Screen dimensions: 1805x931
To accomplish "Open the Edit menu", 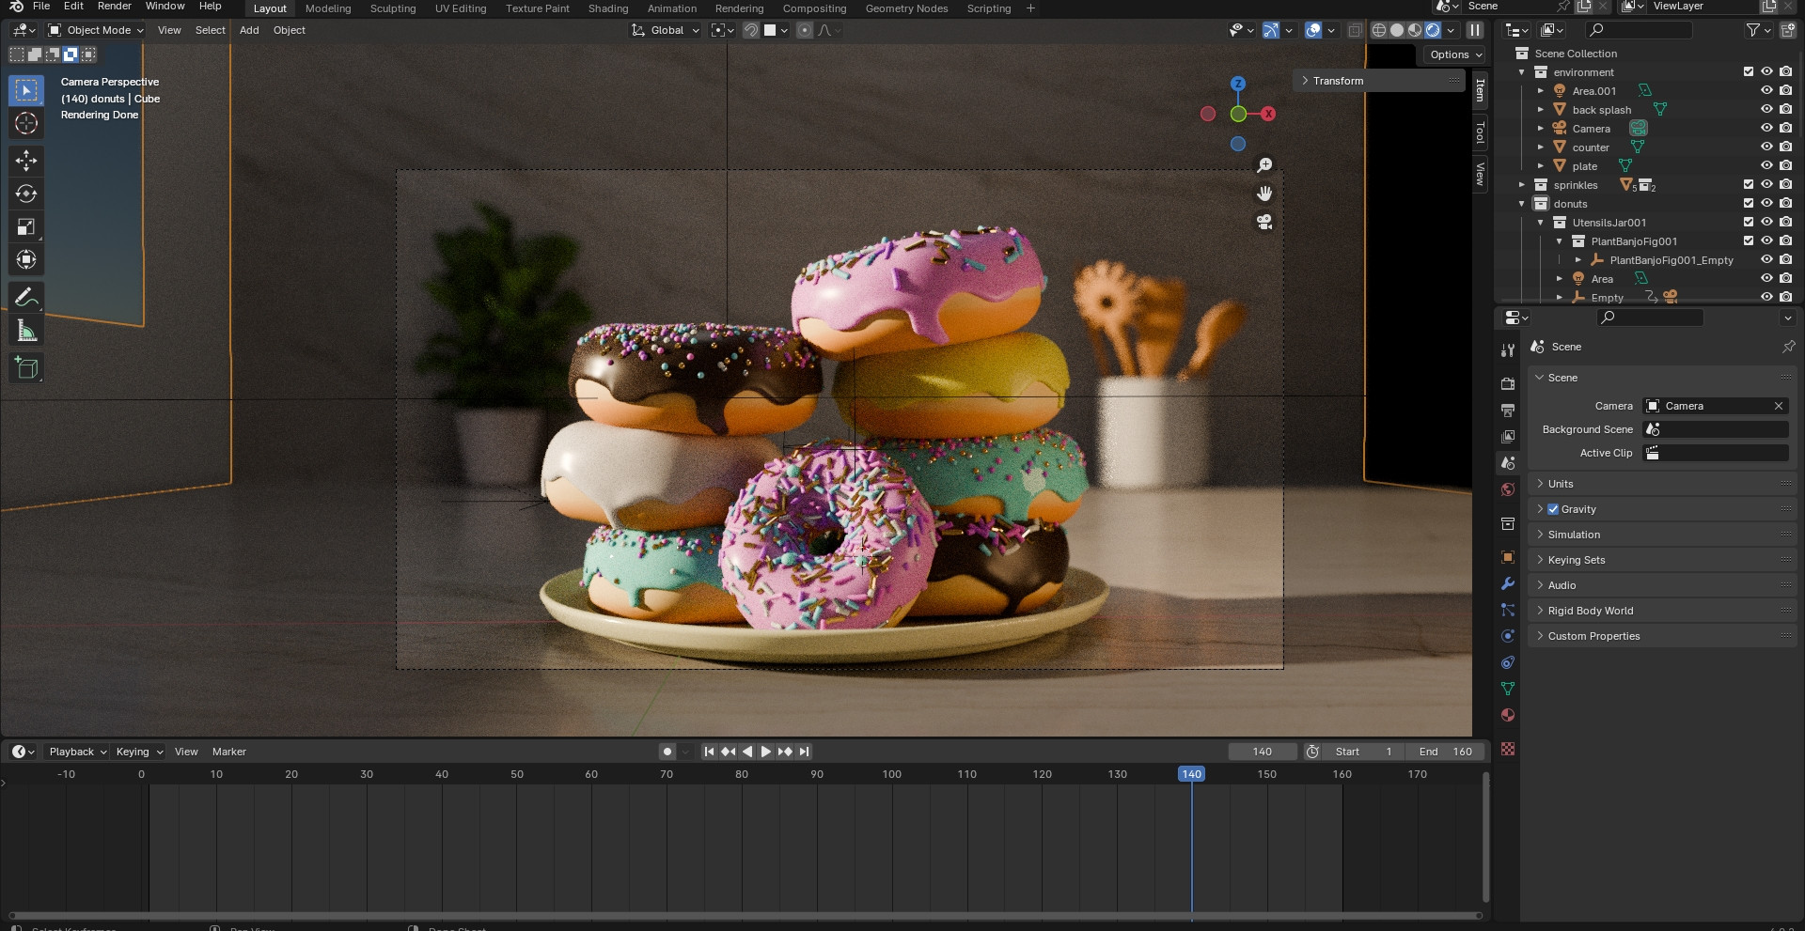I will click(x=73, y=6).
